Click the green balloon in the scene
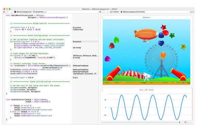 pos(117,40)
